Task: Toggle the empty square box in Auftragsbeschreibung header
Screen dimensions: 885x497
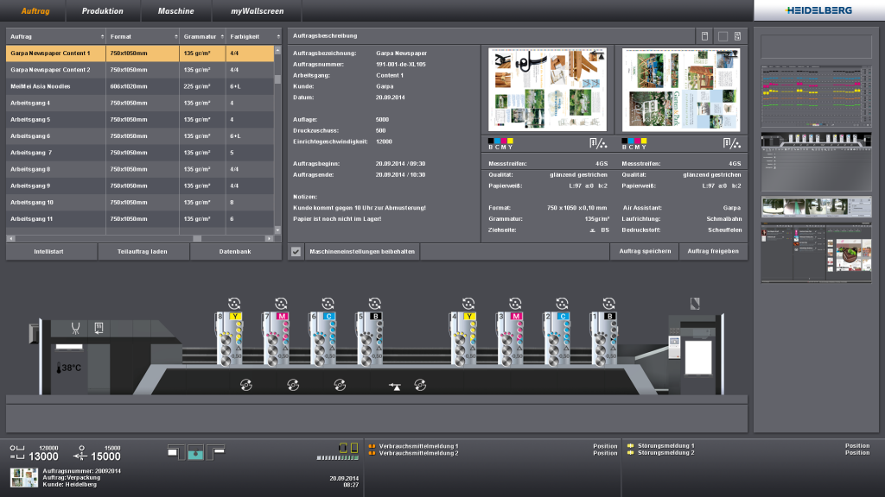Action: (723, 36)
